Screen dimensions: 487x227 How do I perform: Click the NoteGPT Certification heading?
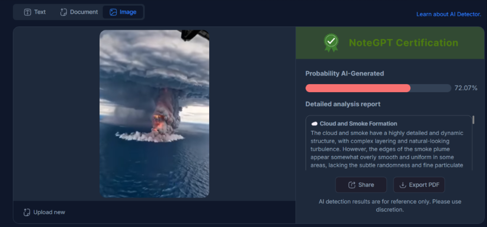click(x=403, y=43)
